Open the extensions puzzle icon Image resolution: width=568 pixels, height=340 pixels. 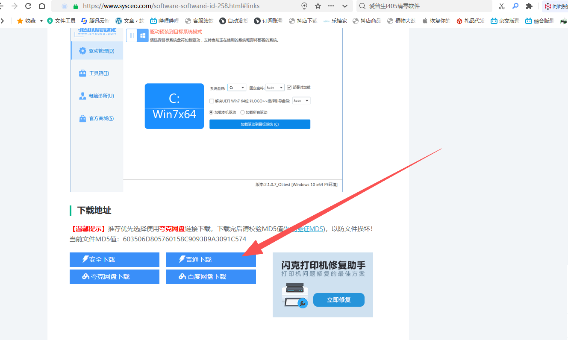(x=529, y=6)
